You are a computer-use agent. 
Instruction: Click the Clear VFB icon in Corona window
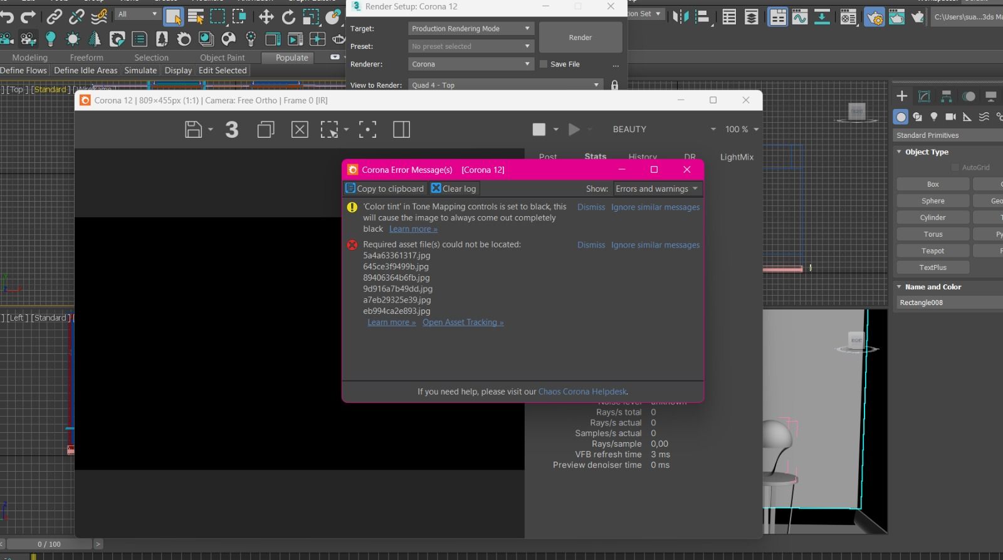tap(300, 130)
